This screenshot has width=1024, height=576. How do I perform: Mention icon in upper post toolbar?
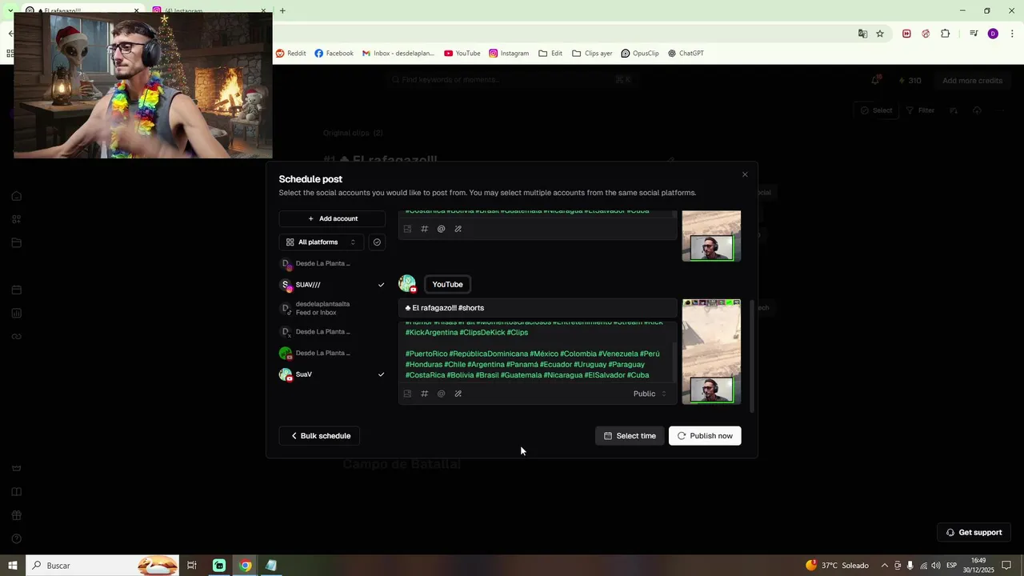click(x=441, y=229)
